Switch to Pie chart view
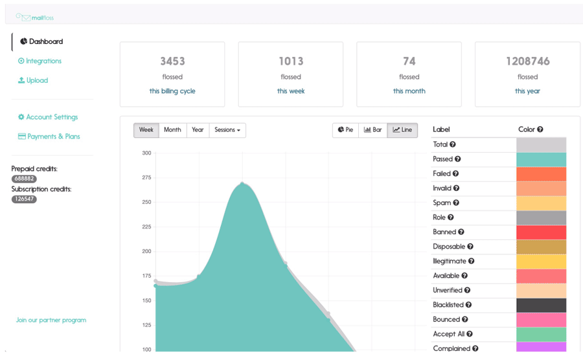Screen dimensions: 583x356 coord(346,130)
